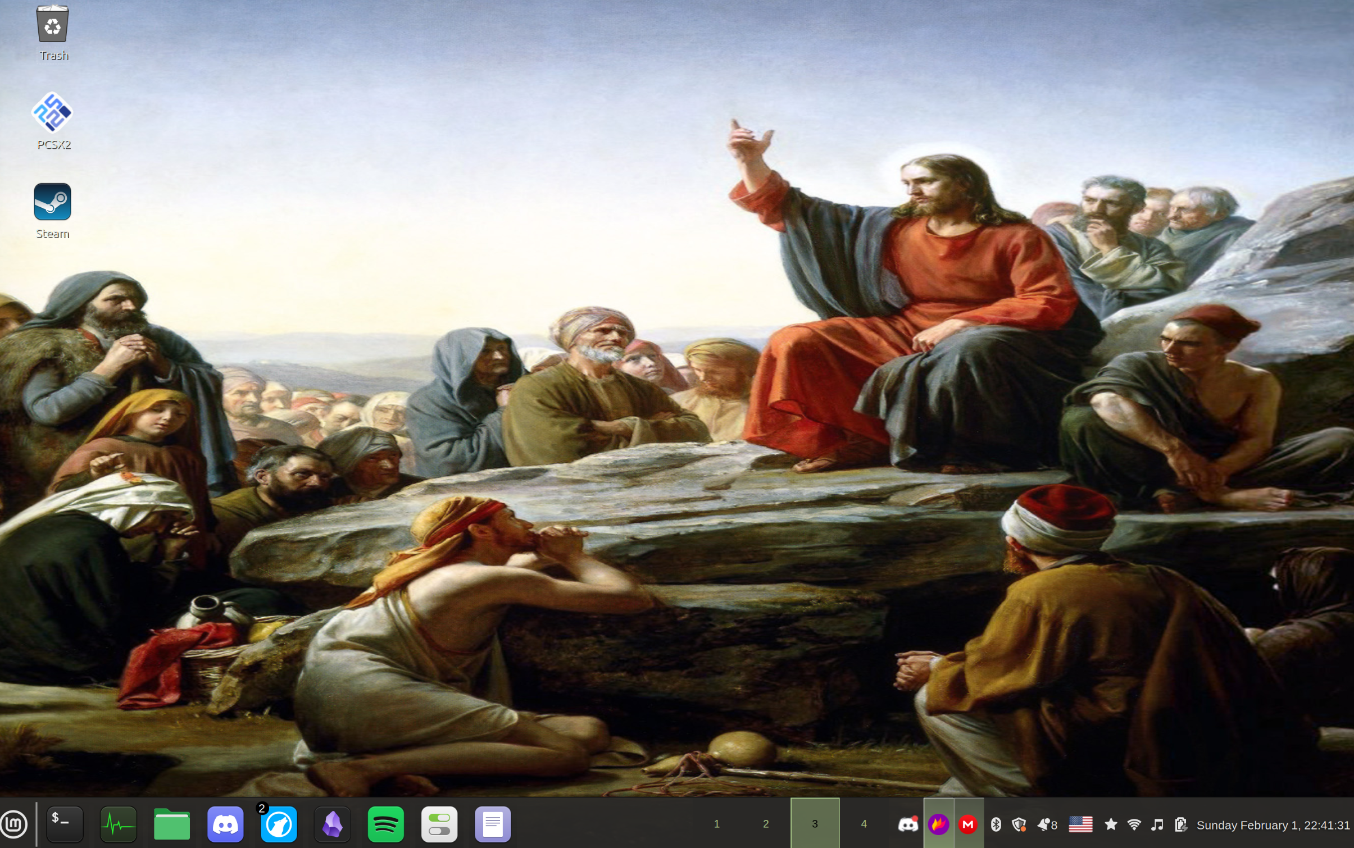Switch to workspace 1

716,824
